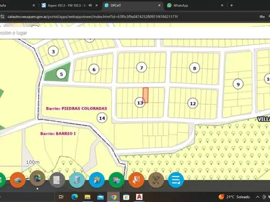Open File Explorer from taskbar

pos(87,197)
